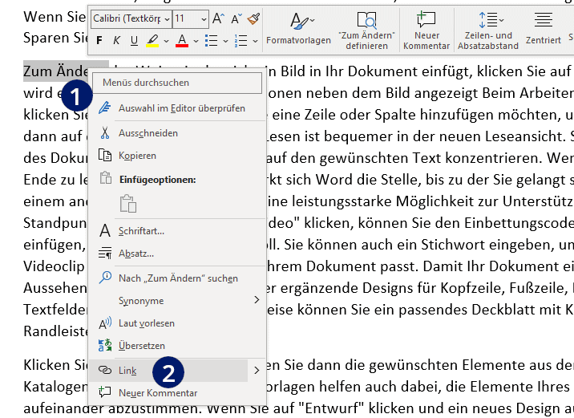Select Ausschneiden from the context menu

177,133
